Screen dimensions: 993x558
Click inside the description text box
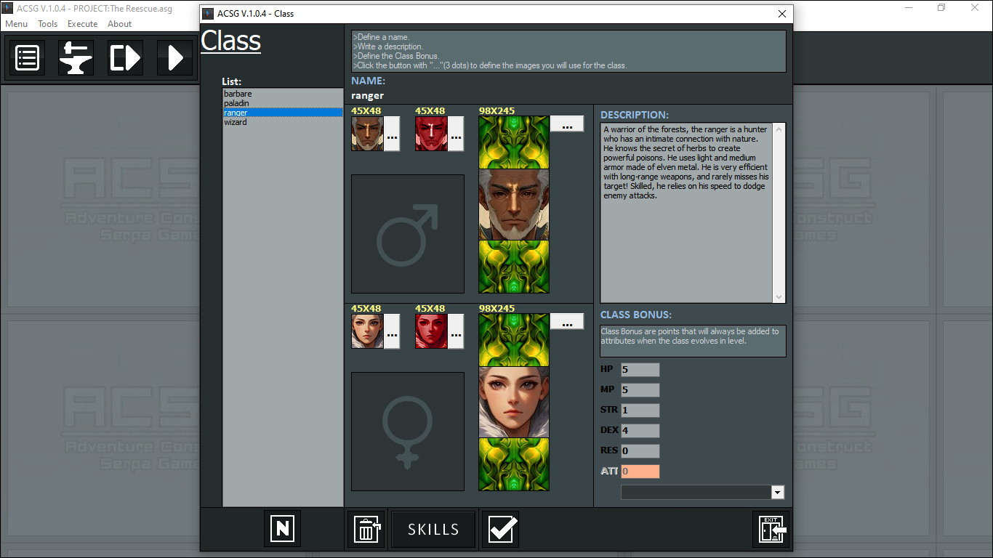(686, 213)
